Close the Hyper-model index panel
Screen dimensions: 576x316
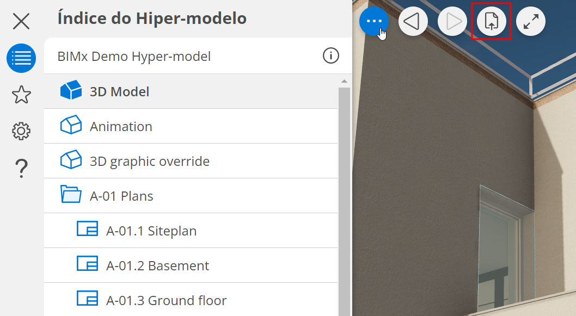coord(21,21)
